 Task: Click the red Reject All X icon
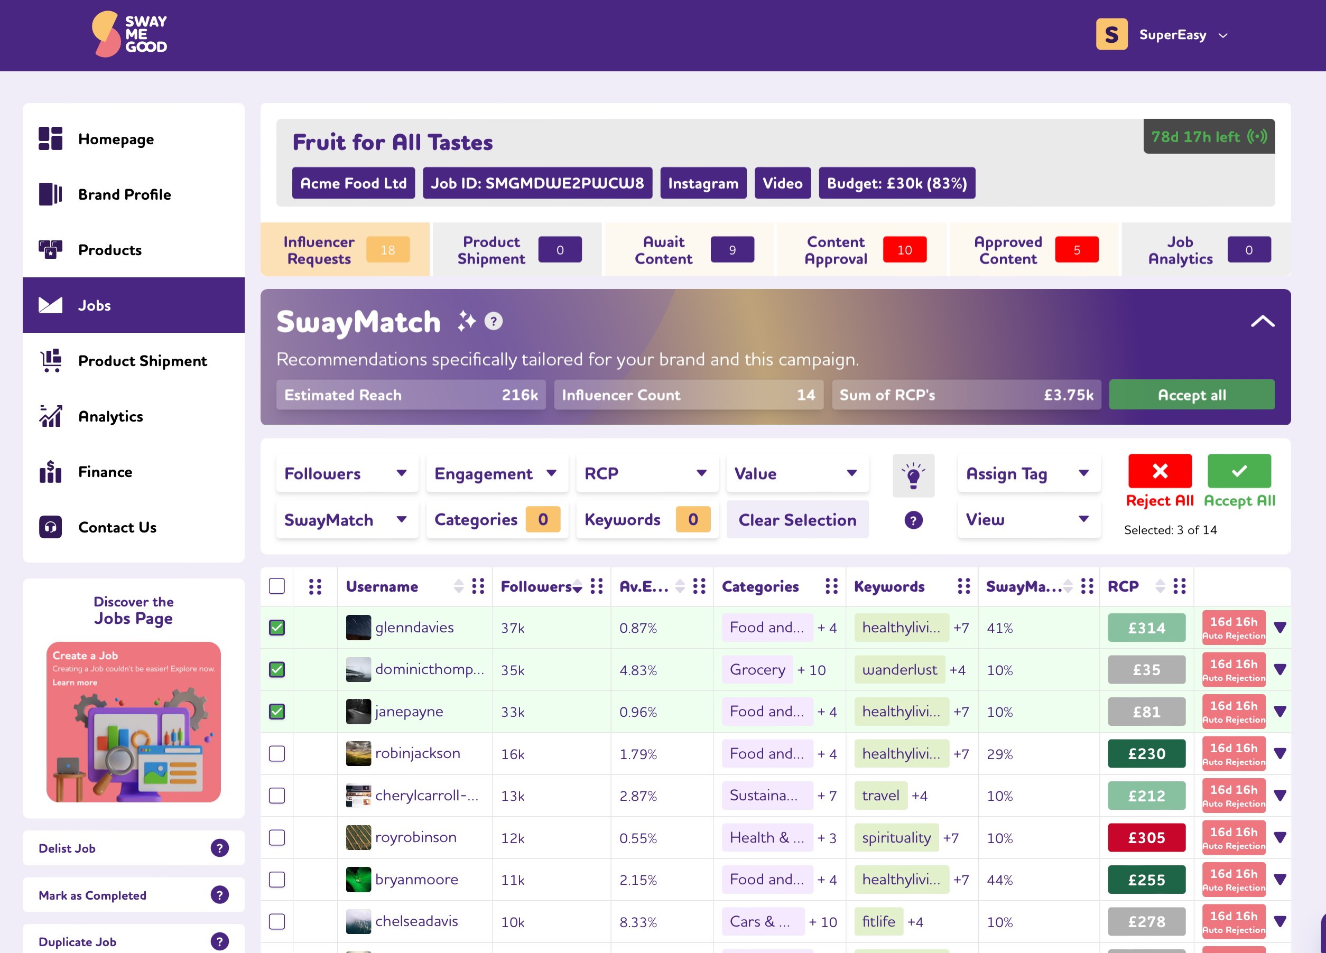pyautogui.click(x=1160, y=471)
